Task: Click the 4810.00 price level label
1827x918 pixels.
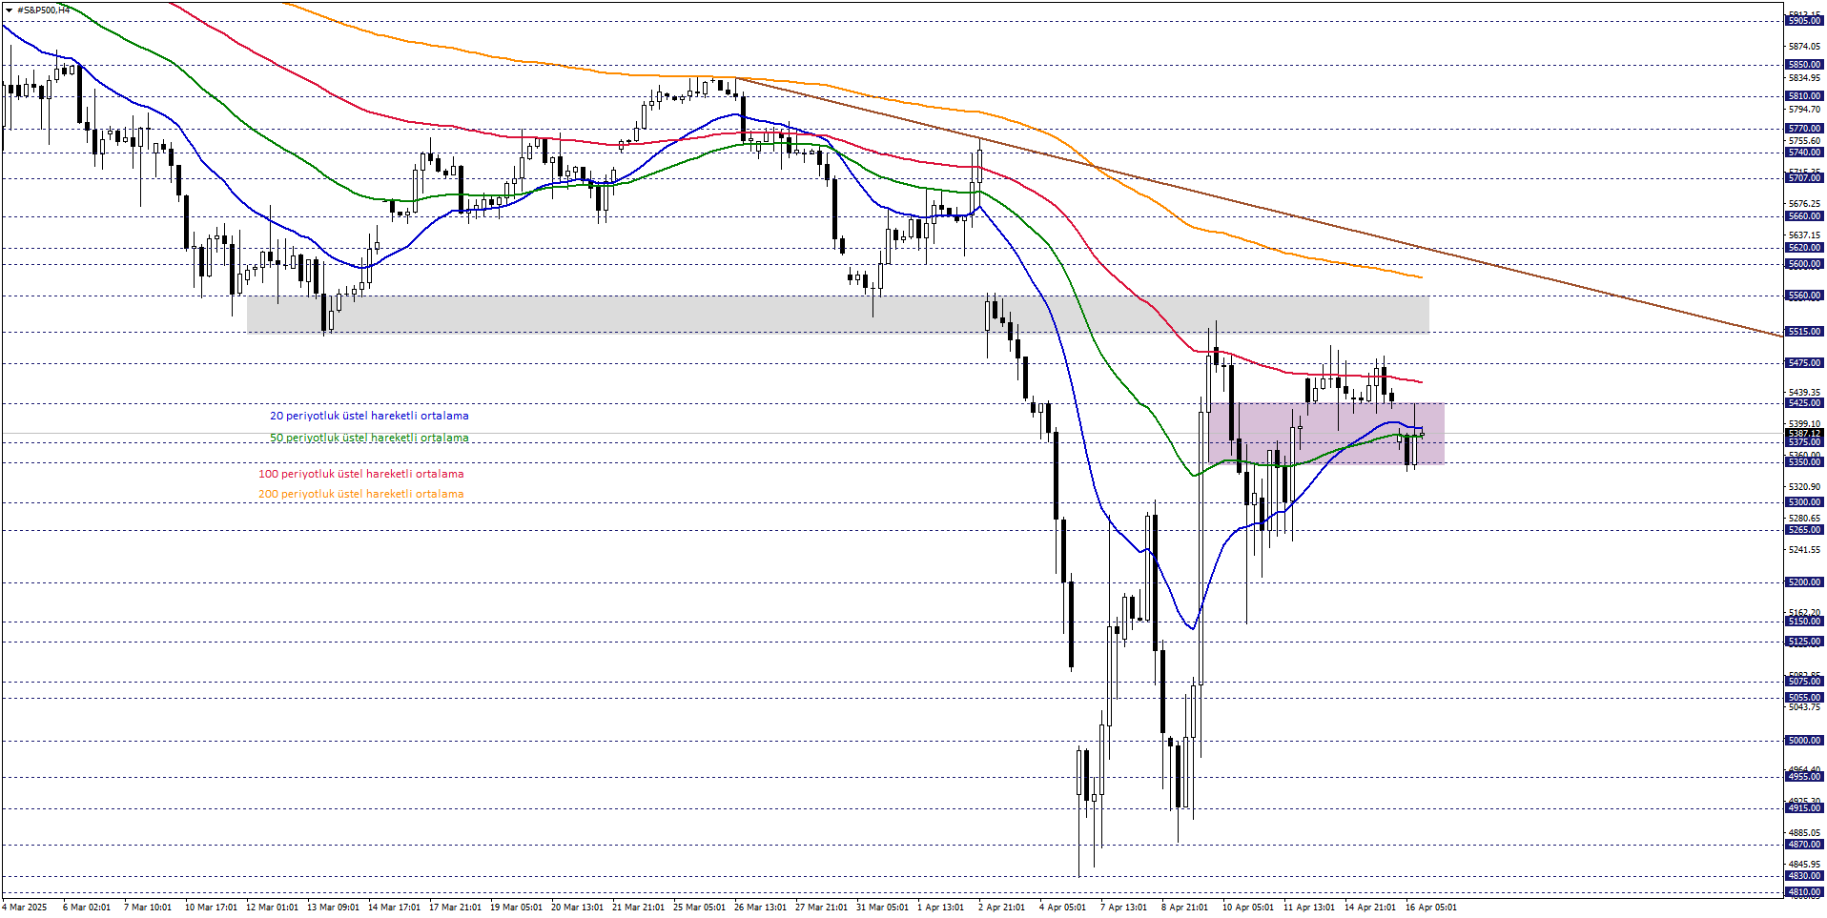Action: 1804,893
